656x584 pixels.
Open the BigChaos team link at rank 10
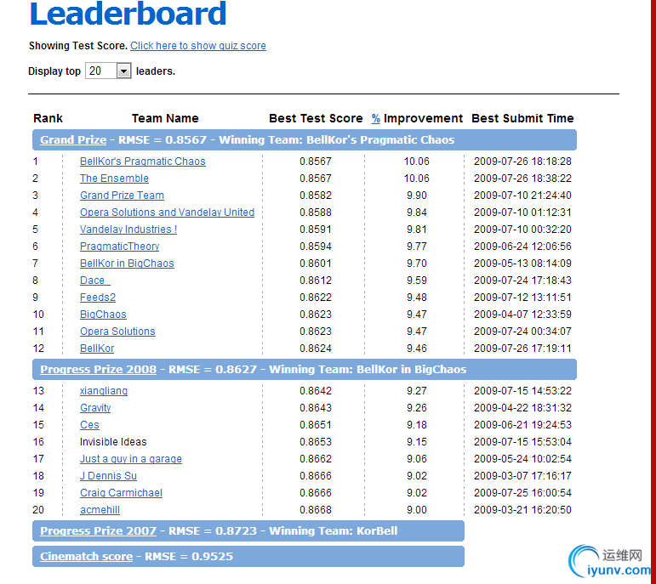103,315
